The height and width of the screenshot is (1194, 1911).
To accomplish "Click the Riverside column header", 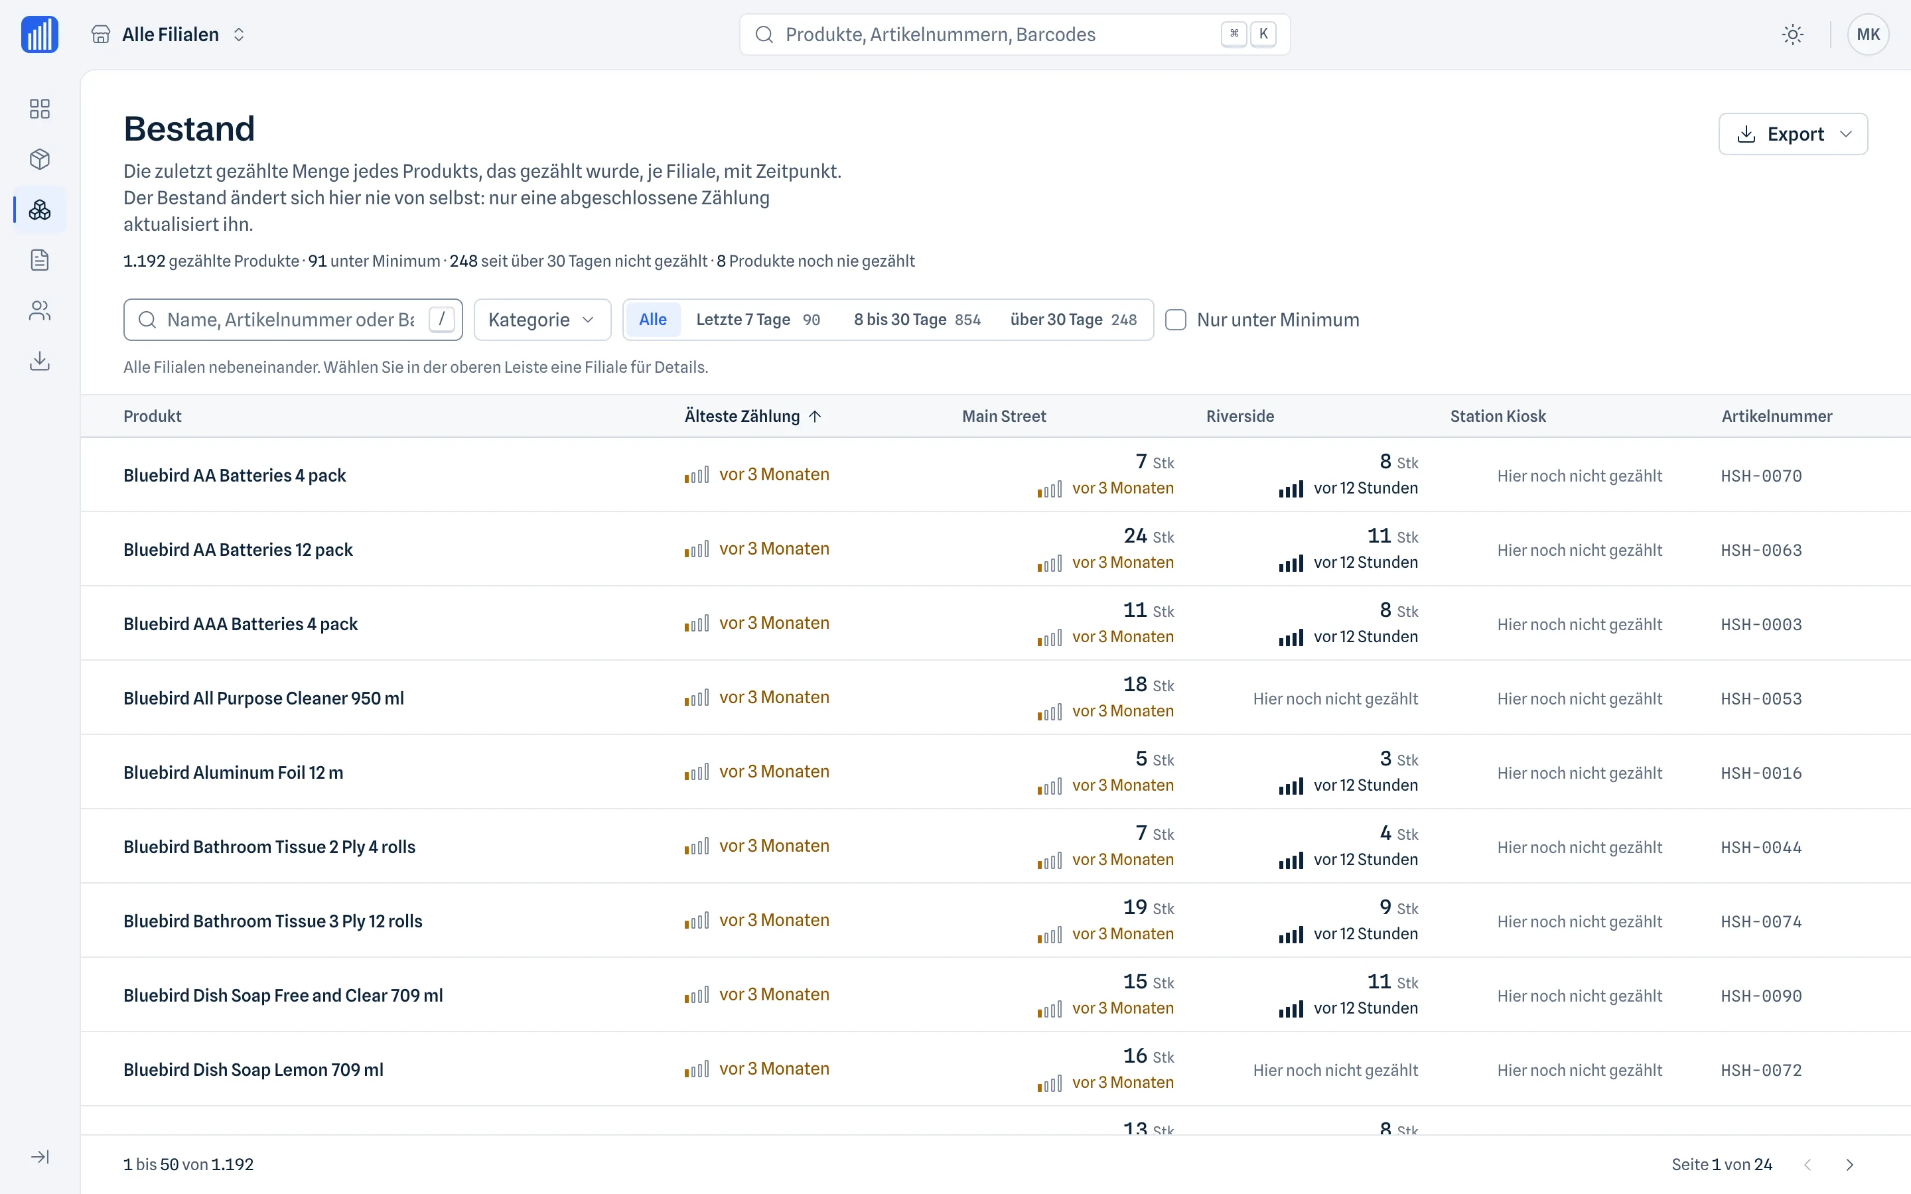I will tap(1239, 416).
